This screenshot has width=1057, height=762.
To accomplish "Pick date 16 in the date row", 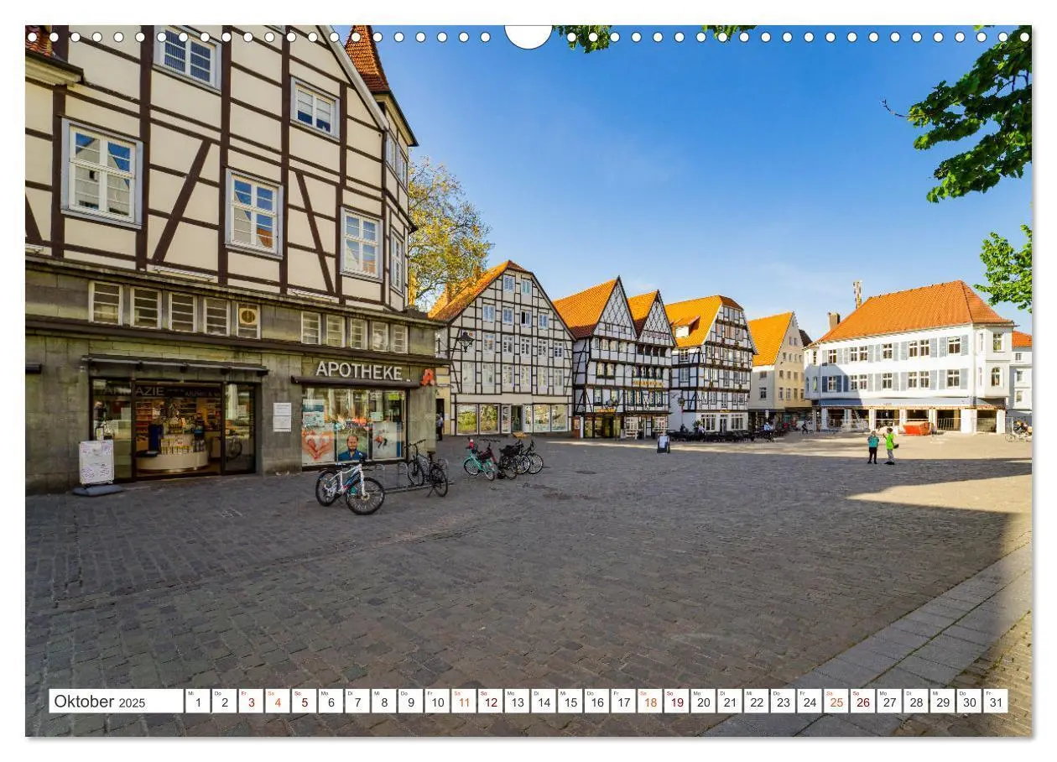I will (x=596, y=702).
